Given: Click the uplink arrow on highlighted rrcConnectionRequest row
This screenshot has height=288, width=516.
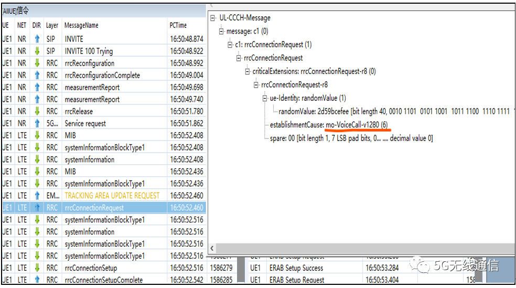Looking at the screenshot, I should (37, 208).
